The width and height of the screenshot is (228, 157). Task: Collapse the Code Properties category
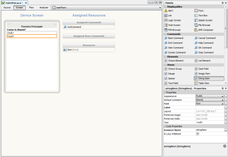[165, 126]
